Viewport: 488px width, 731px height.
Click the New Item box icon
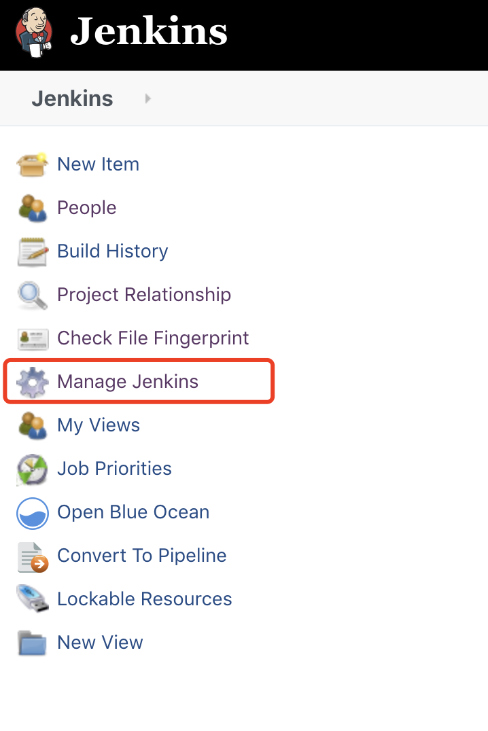tap(32, 164)
